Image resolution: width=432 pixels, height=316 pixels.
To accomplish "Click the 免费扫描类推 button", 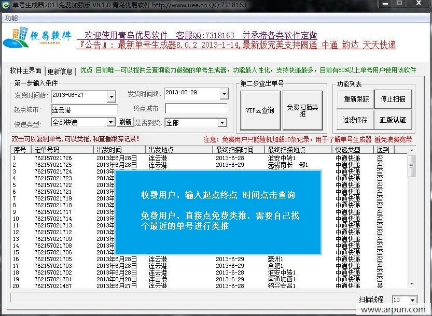I will (303, 110).
